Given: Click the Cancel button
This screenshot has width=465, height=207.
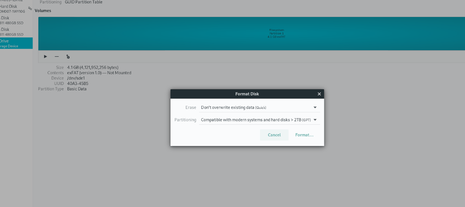Looking at the screenshot, I should (x=274, y=135).
